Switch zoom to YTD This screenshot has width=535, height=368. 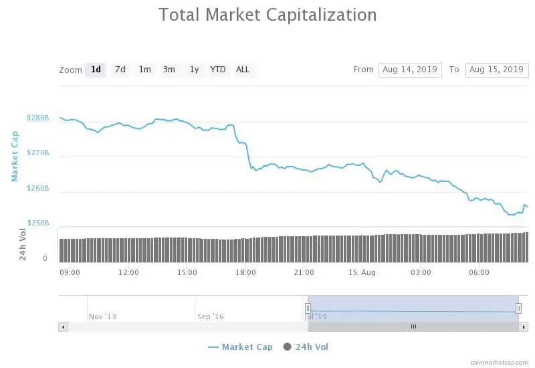click(x=218, y=70)
